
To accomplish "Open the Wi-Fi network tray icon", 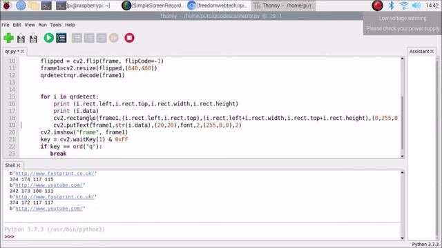I will click(x=404, y=6).
